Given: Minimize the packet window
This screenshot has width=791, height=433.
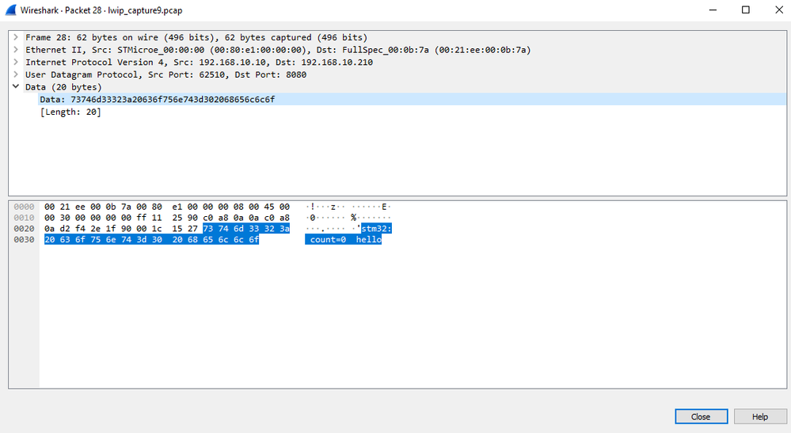Looking at the screenshot, I should coord(713,10).
